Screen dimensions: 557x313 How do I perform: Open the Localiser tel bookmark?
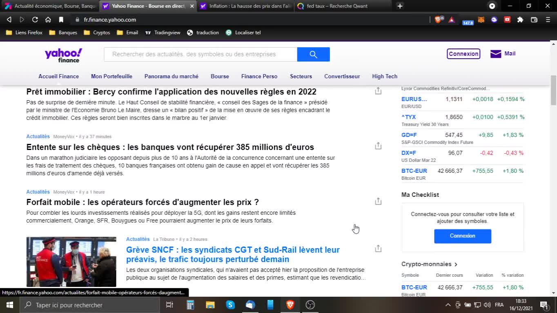[243, 33]
